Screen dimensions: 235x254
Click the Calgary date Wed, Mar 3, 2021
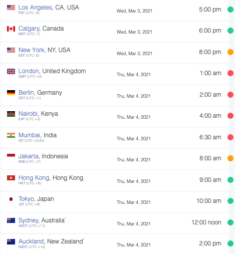[x=134, y=32]
